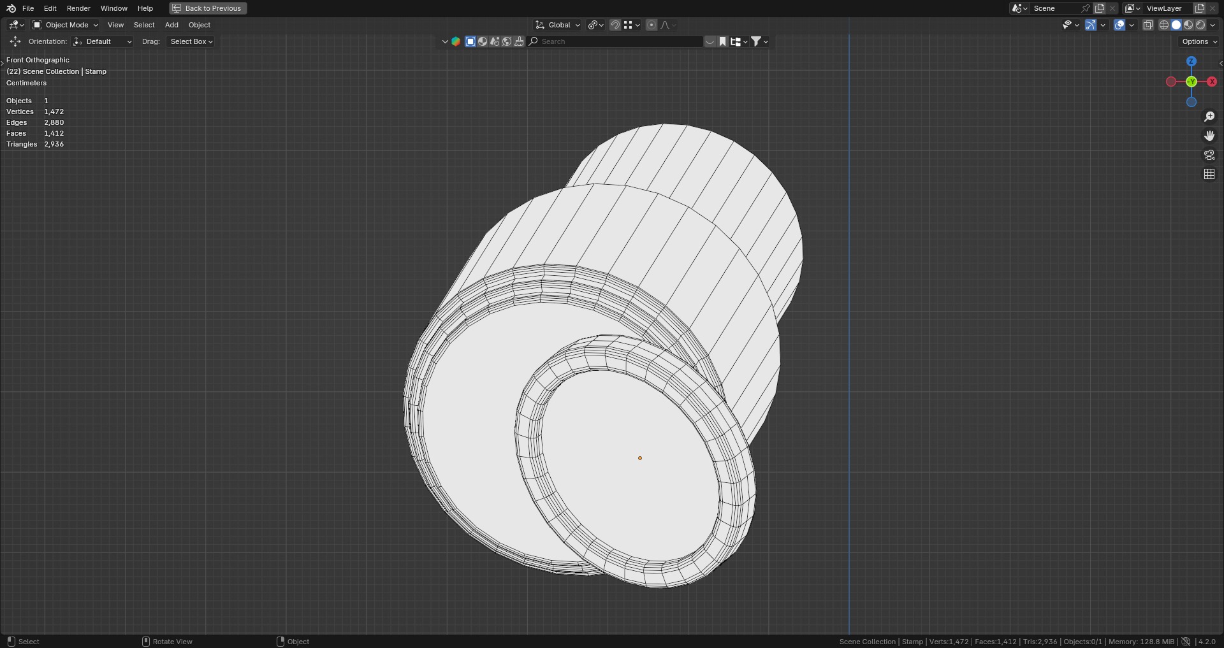
Task: Click the negative Z axis gizmo circle
Action: 1191,102
